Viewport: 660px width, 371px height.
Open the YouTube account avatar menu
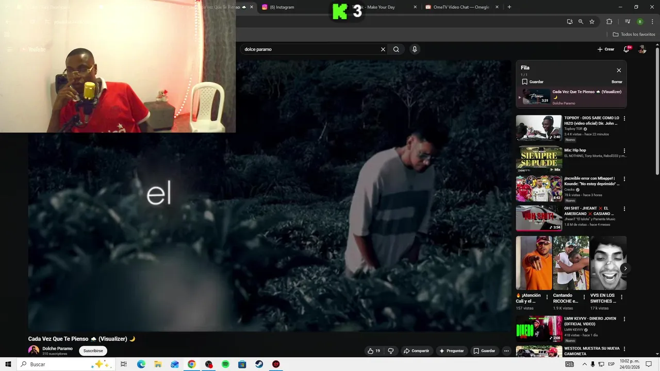pyautogui.click(x=642, y=49)
